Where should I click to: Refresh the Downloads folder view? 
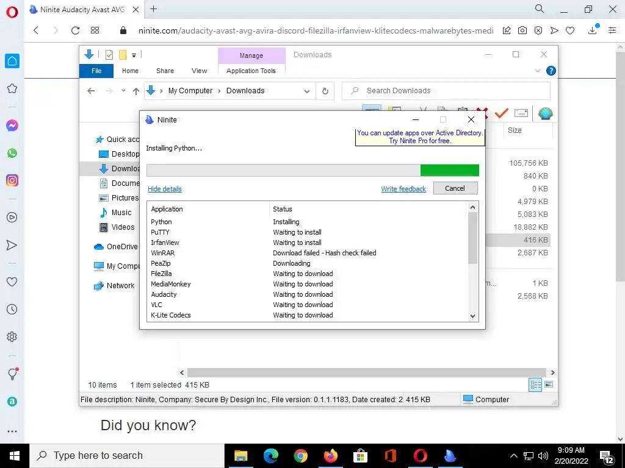point(325,91)
